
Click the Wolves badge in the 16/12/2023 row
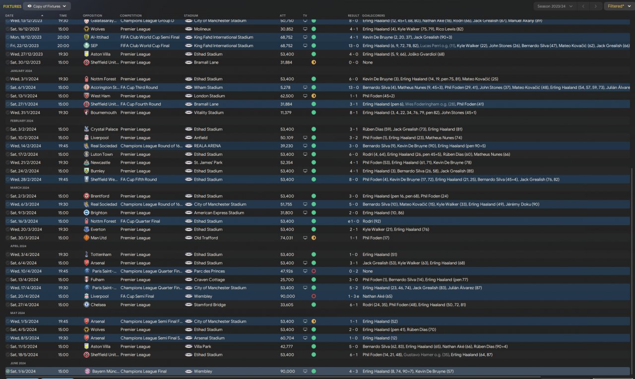pos(87,29)
